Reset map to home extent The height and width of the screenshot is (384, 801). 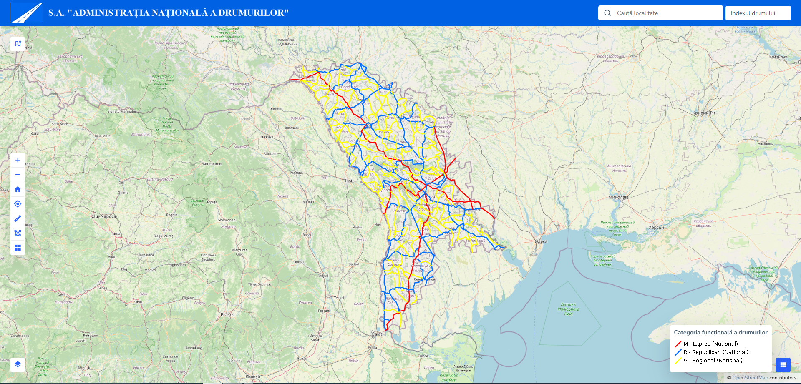pyautogui.click(x=18, y=189)
